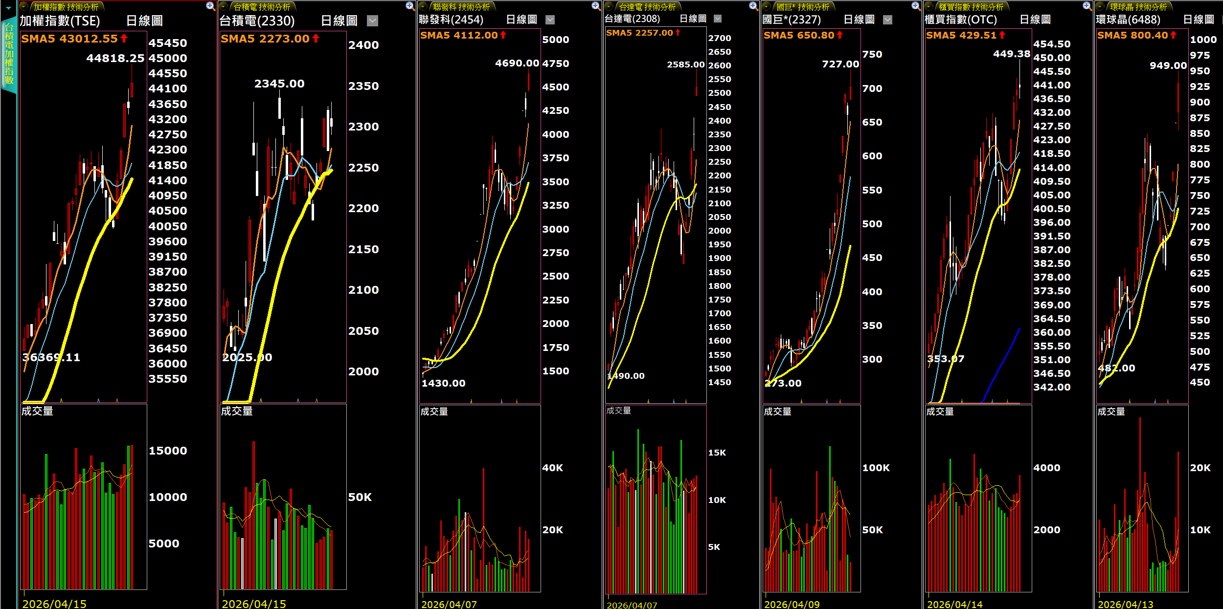This screenshot has height=609, width=1223.
Task: Select the 成交量 label in the 櫃買指數 panel
Action: point(940,412)
